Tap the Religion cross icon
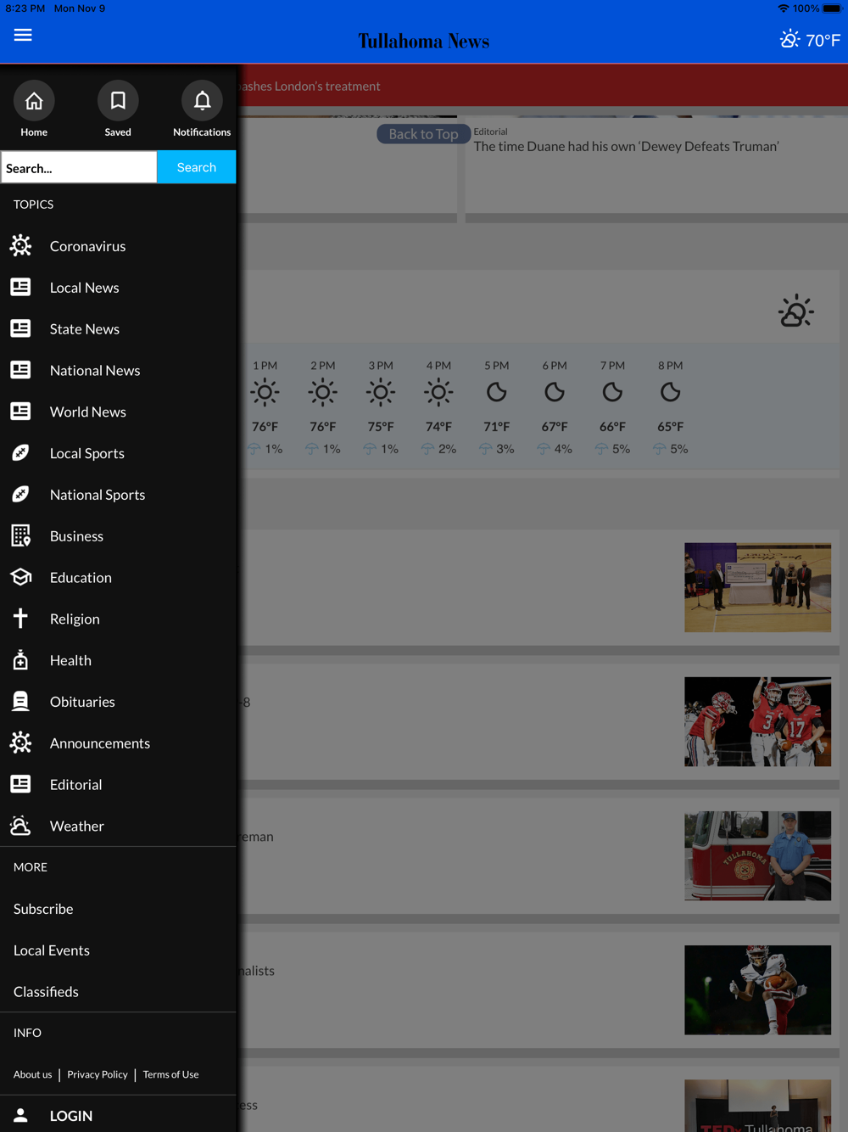Viewport: 848px width, 1132px height. pyautogui.click(x=21, y=619)
